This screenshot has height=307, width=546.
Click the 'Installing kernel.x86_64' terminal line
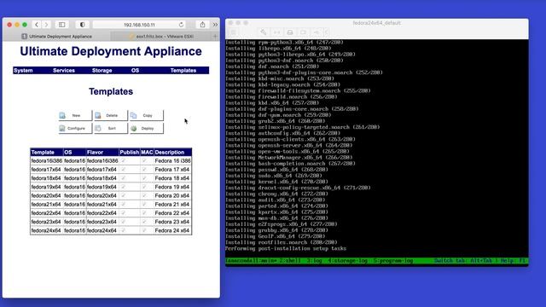click(276, 182)
